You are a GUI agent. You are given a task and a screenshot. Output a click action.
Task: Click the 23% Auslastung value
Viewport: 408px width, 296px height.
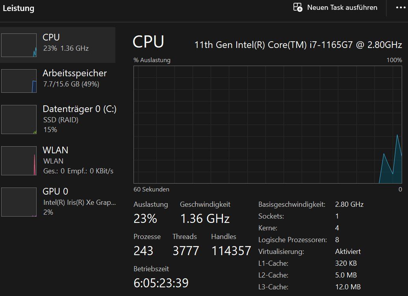(x=145, y=219)
